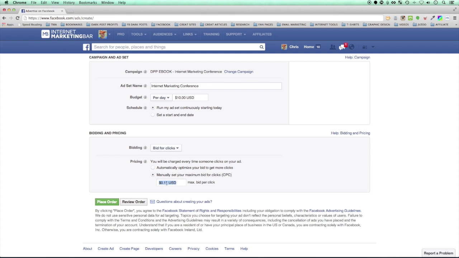Reload the page with the refresh icon
Screen dimensions: 459x258
coord(17,18)
